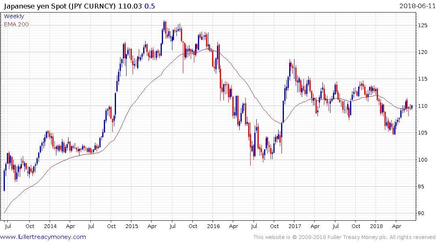The width and height of the screenshot is (436, 243).
Task: Click the 2018 year label on time axis
Action: click(x=376, y=226)
